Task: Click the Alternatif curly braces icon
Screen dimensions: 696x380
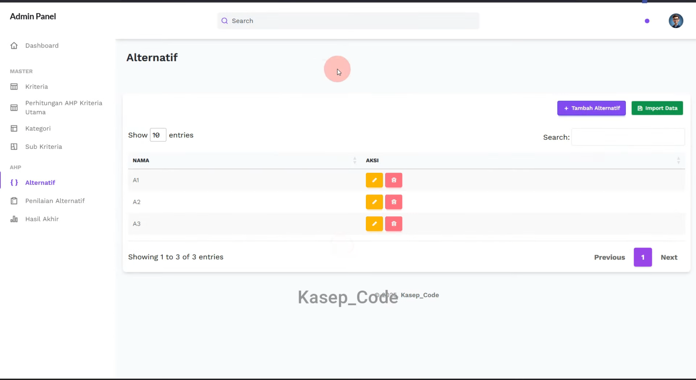Action: click(14, 183)
